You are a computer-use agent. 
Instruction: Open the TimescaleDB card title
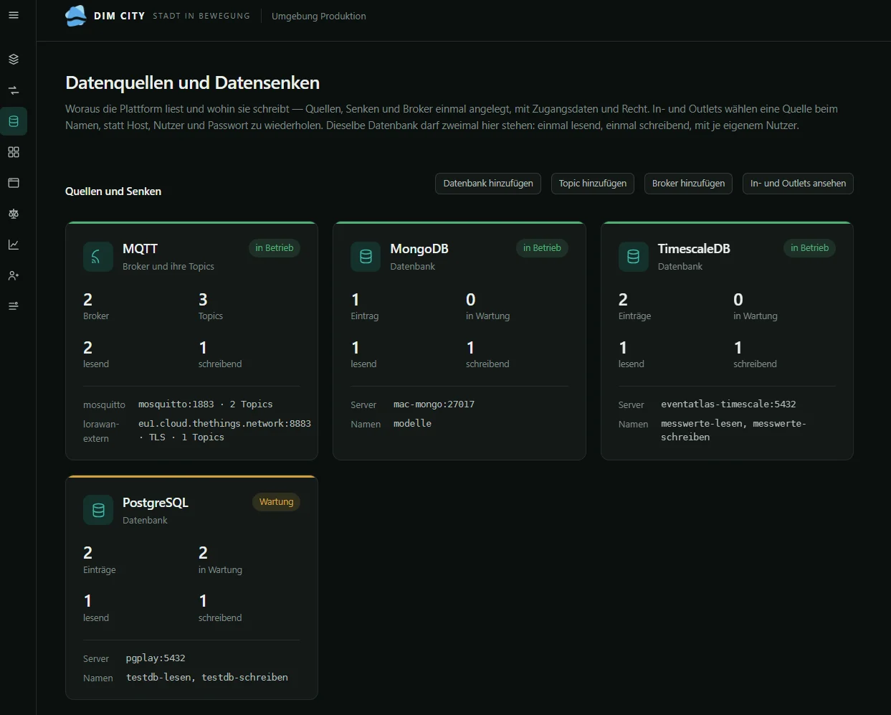[x=694, y=249]
